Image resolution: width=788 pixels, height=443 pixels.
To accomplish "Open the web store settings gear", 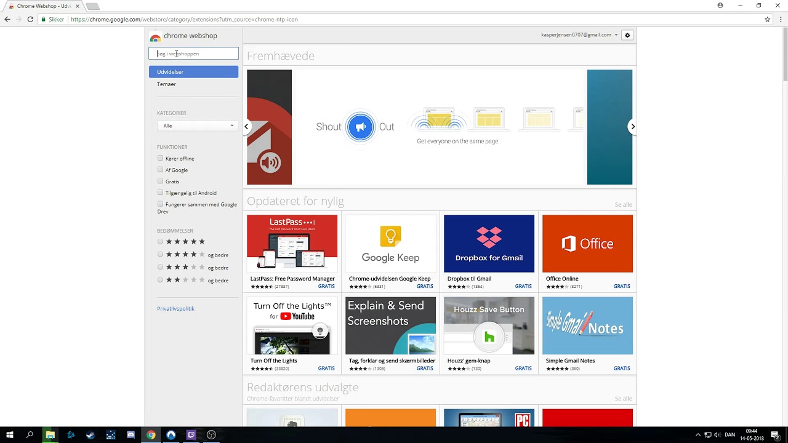I will coord(627,35).
